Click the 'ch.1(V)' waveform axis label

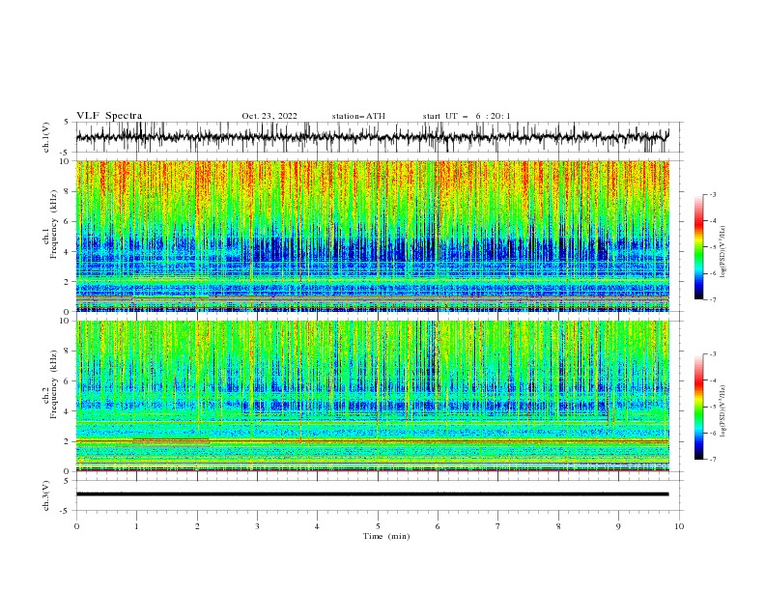[x=46, y=137]
